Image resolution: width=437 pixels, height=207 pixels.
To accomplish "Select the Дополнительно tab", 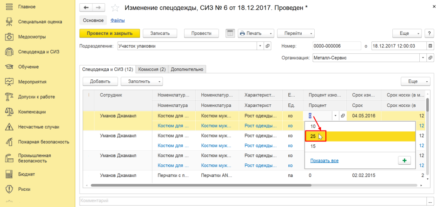I will (x=187, y=69).
